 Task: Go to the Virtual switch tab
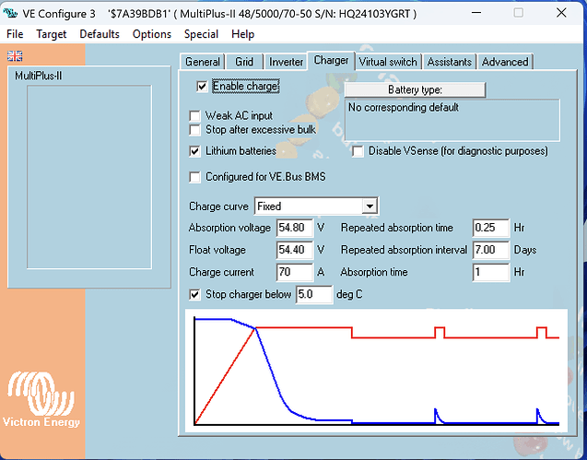click(388, 62)
